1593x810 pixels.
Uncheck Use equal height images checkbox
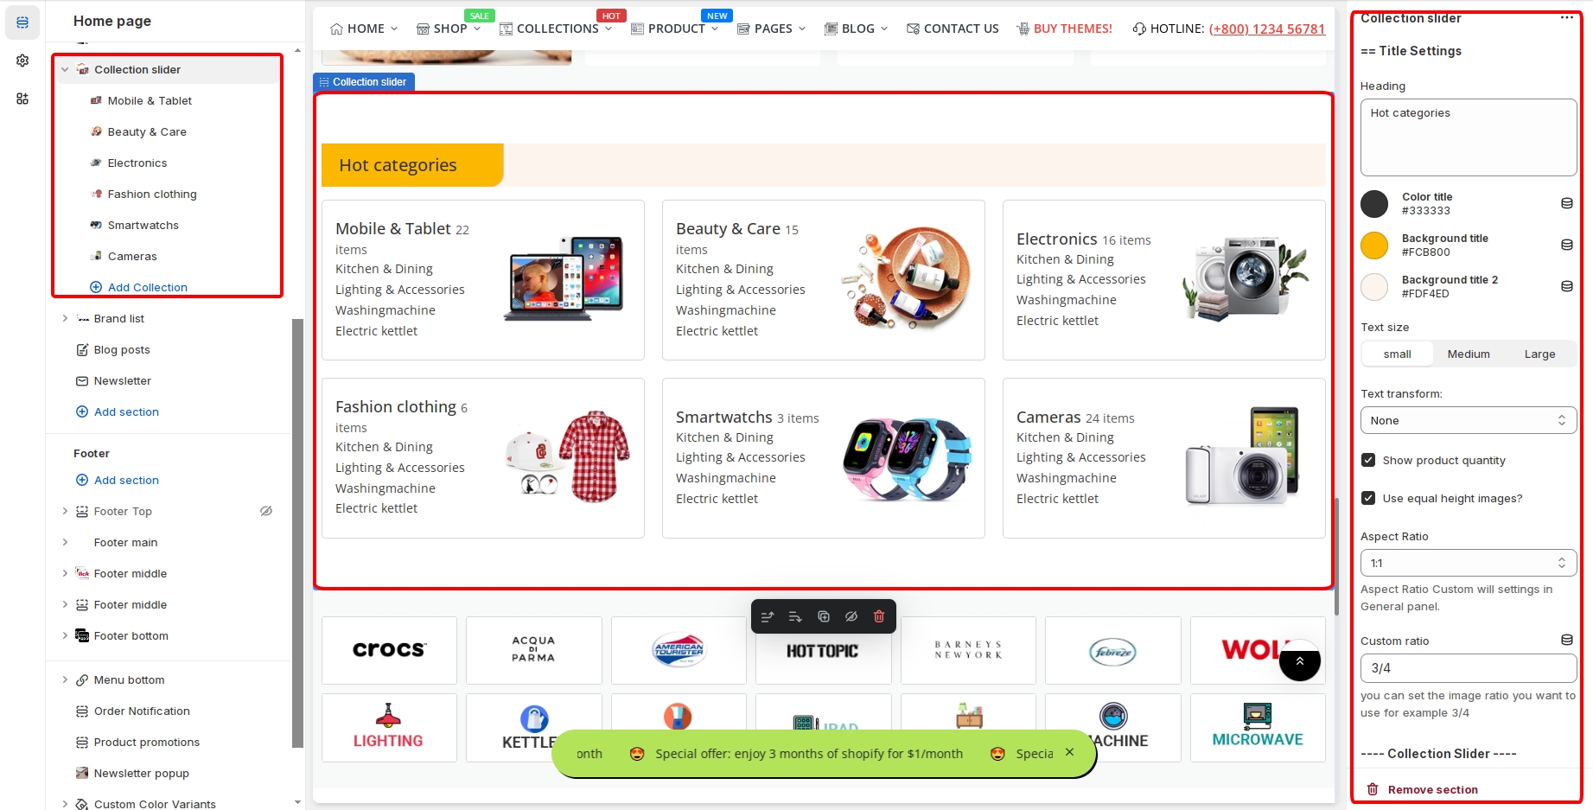click(1368, 499)
